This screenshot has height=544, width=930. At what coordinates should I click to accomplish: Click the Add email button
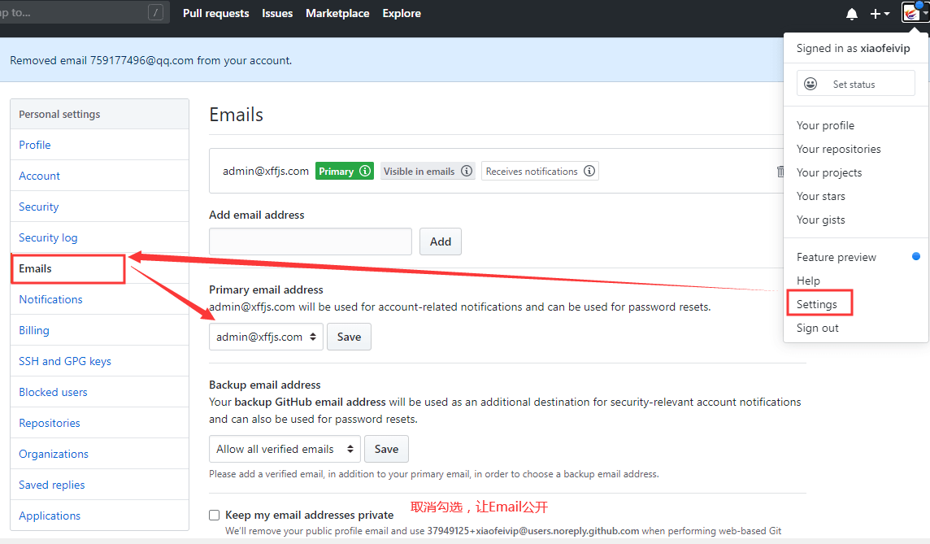coord(440,242)
